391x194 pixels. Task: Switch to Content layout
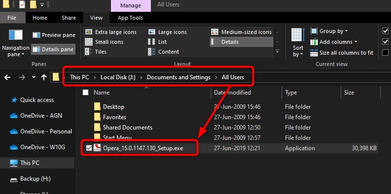pos(164,52)
